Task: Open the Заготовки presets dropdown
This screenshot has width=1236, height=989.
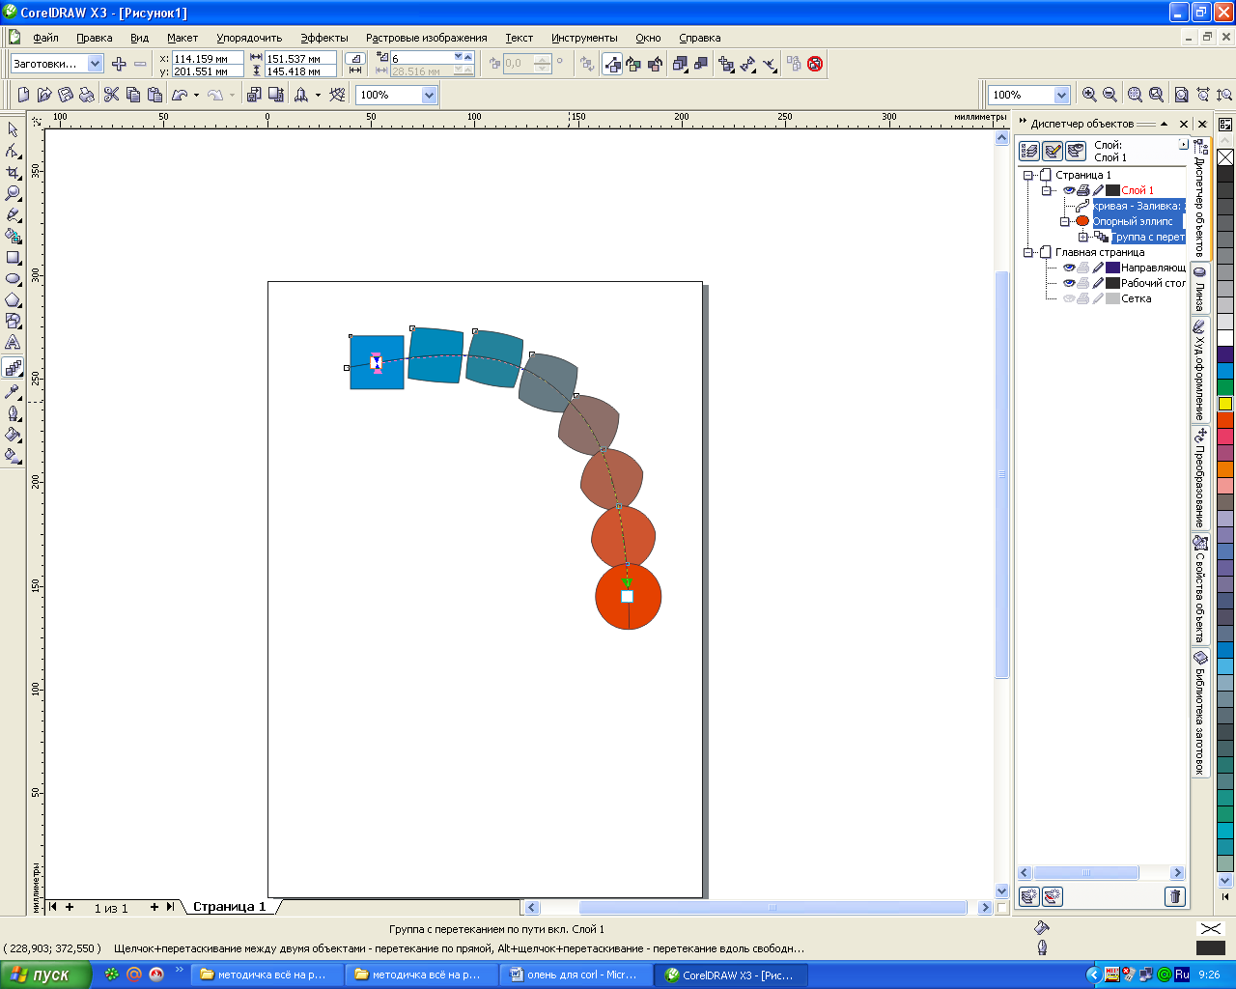Action: pos(95,64)
